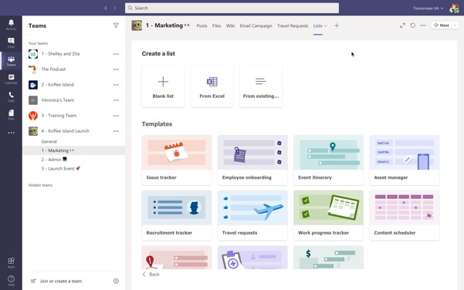This screenshot has height=290, width=464.
Task: Click the reload tab icon
Action: (413, 25)
